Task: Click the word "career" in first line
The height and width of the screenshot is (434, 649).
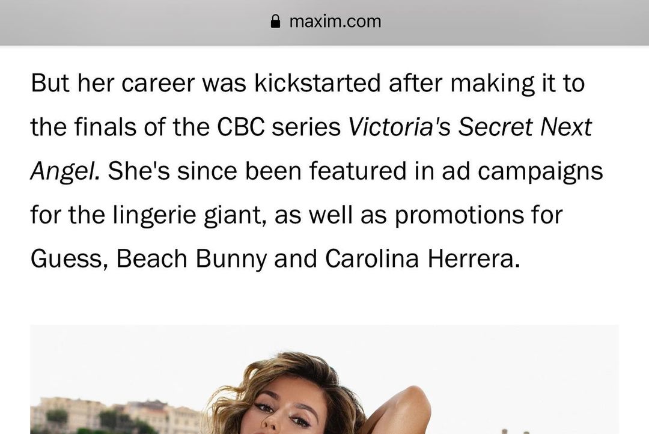Action: [157, 83]
